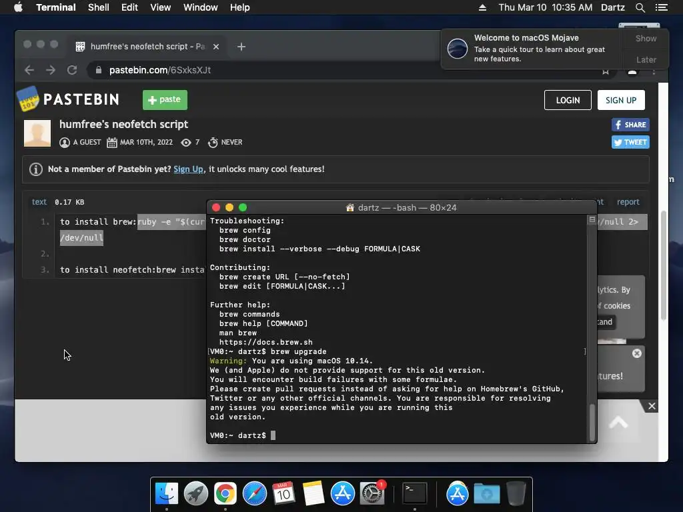
Task: Click the A GUEST user icon
Action: point(65,143)
